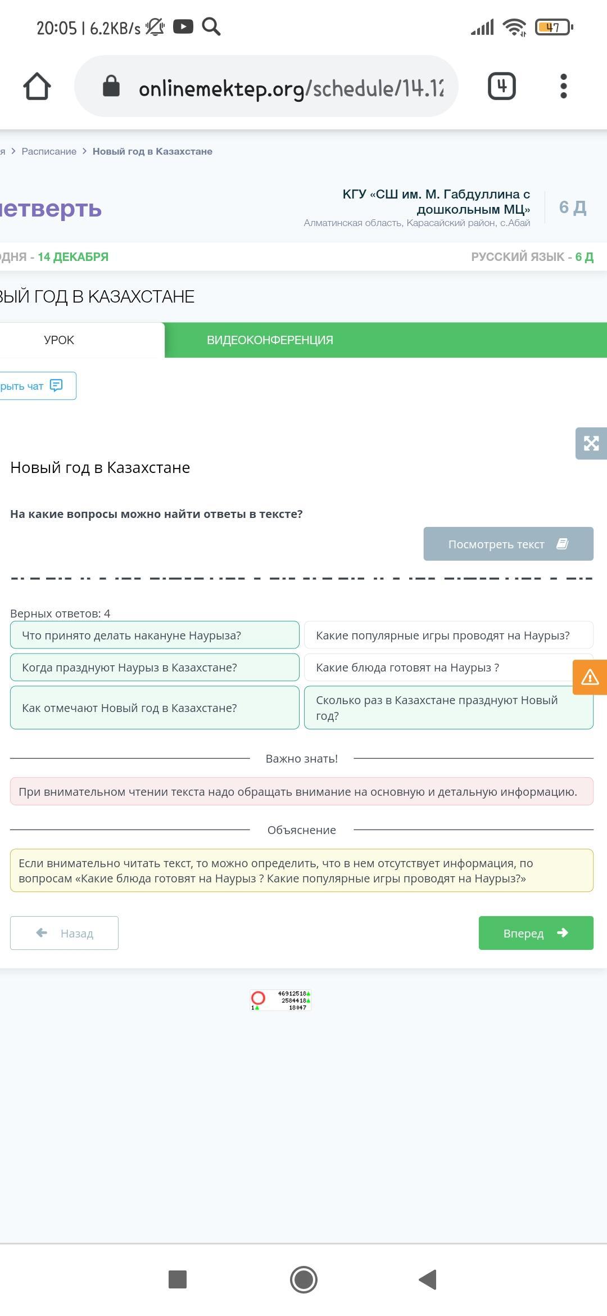Switch to the ВИДЕОКОНФЕРЕНЦИЯ tab
607x1316 pixels.
coord(270,340)
